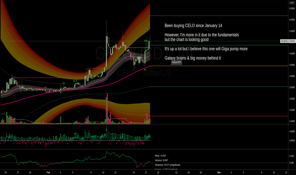Image resolution: width=296 pixels, height=175 pixels.
Task: Click the 15 date label on the time axis
Action: point(134,172)
